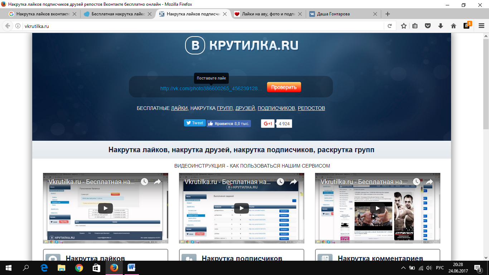Click Watch later on second video
The height and width of the screenshot is (275, 489).
pyautogui.click(x=280, y=182)
